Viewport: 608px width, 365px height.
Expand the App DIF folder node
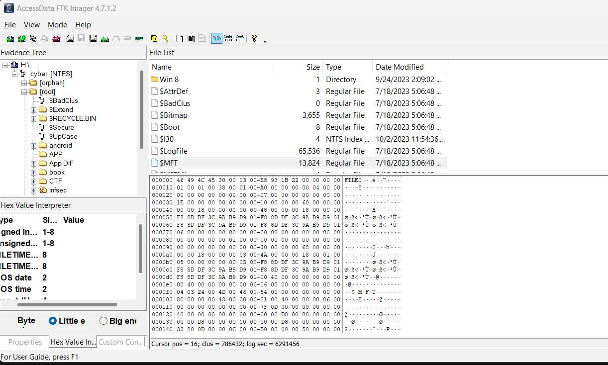coord(33,163)
